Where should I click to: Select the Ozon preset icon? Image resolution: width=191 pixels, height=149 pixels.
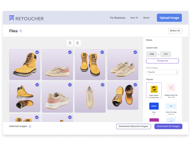(154, 106)
